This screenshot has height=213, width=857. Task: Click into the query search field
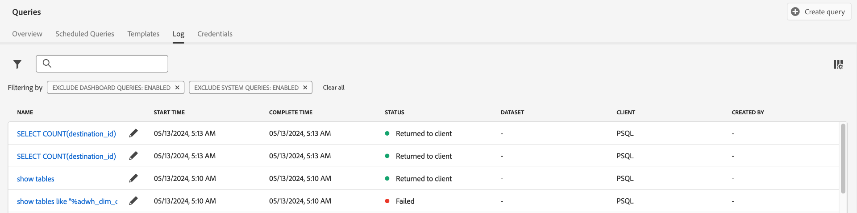pyautogui.click(x=109, y=64)
